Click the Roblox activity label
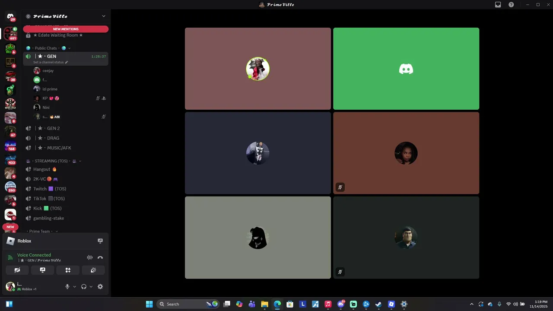The width and height of the screenshot is (553, 311). point(24,241)
